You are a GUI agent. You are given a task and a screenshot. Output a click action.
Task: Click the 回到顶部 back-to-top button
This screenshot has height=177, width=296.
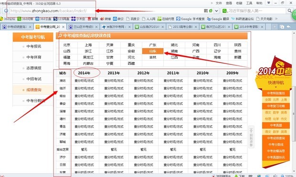[251, 137]
